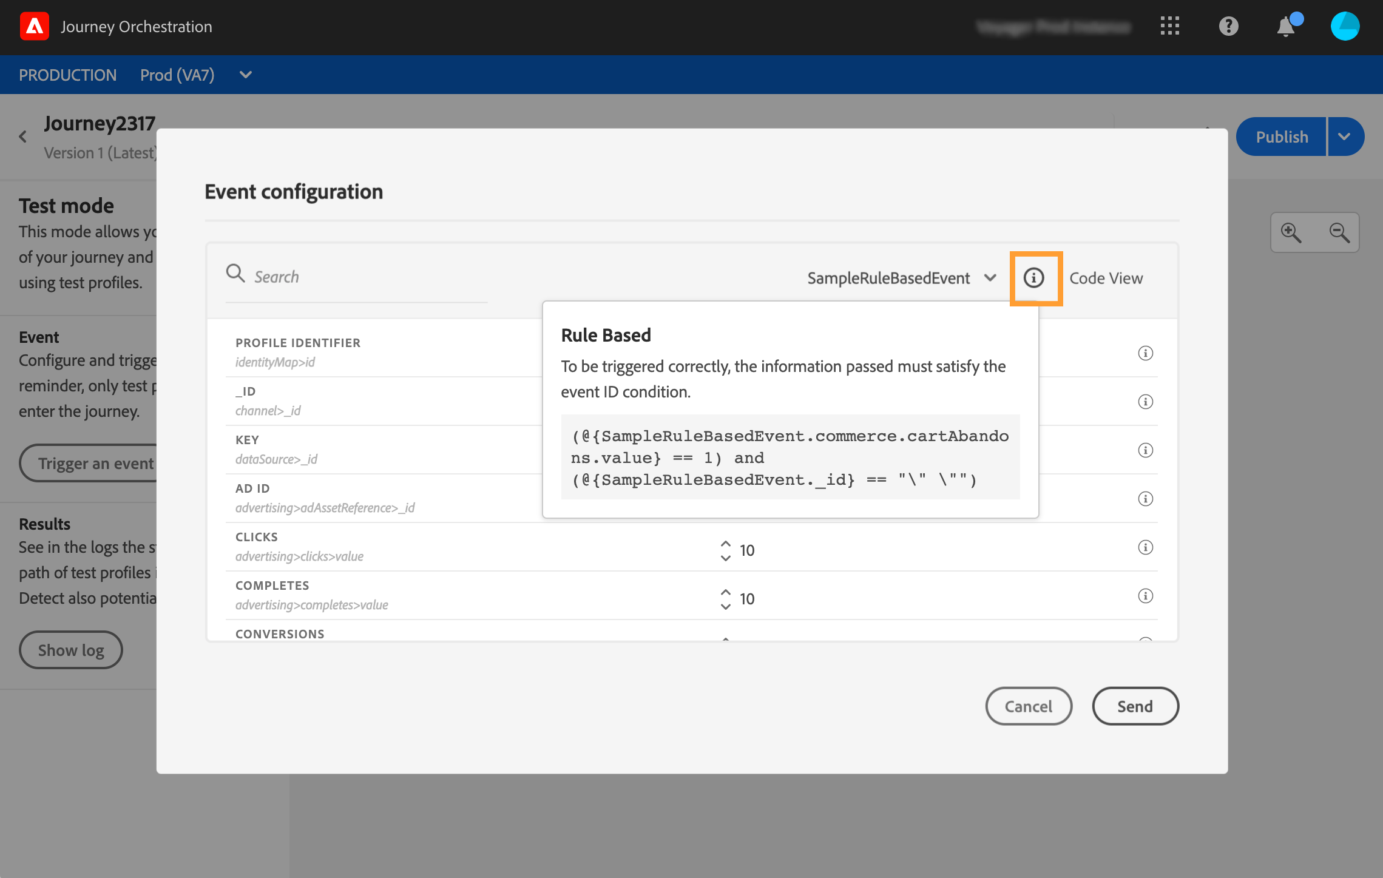Viewport: 1383px width, 878px height.
Task: Click the zoom in magnifier icon
Action: point(1291,232)
